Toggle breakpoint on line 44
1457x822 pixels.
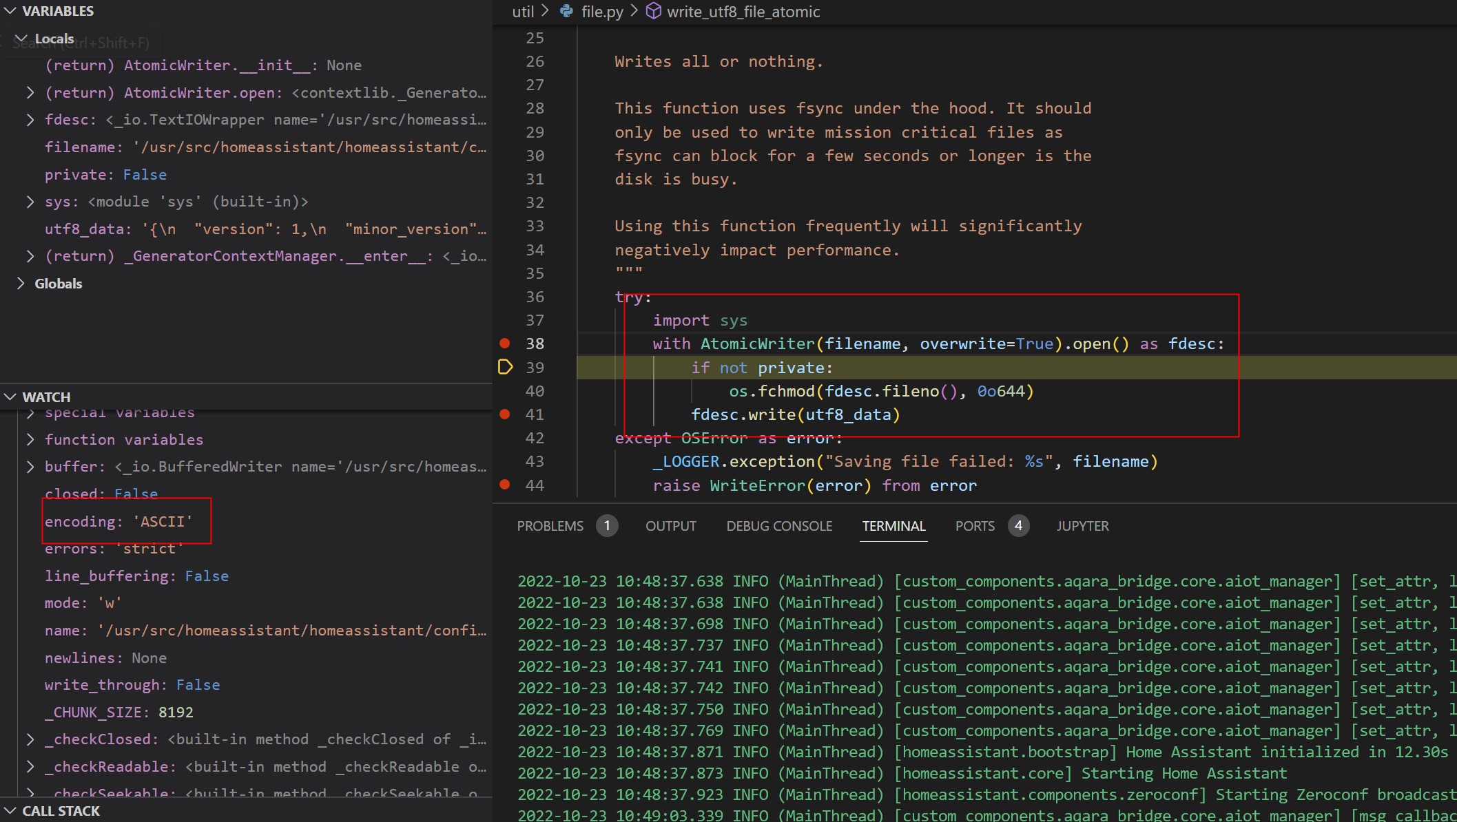505,485
